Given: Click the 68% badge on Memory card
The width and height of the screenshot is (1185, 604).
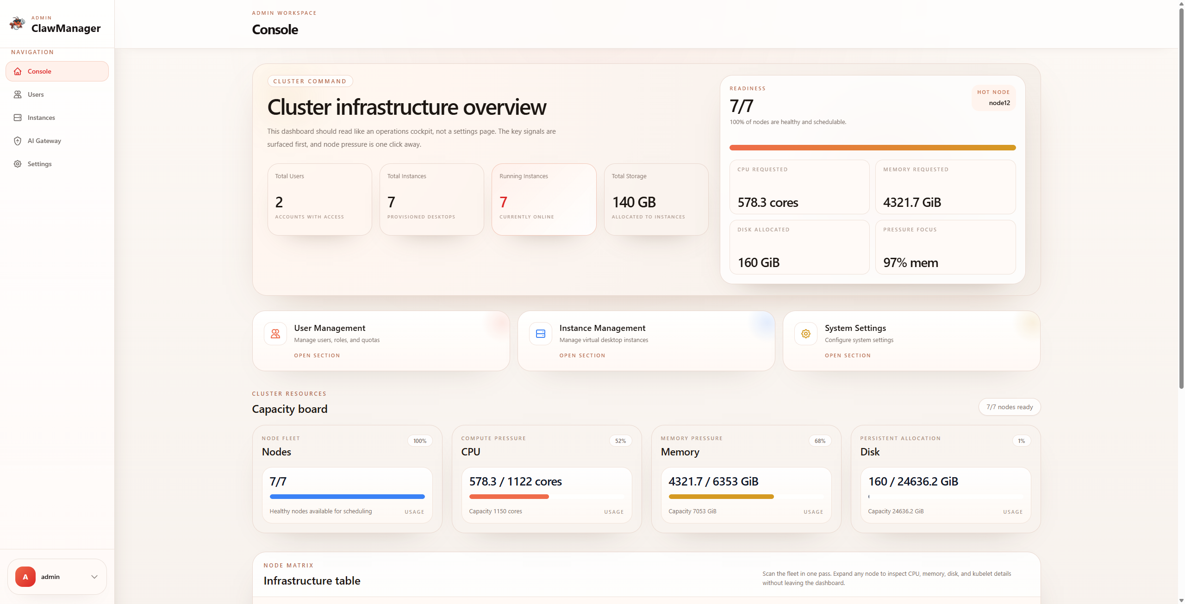Looking at the screenshot, I should pos(820,441).
